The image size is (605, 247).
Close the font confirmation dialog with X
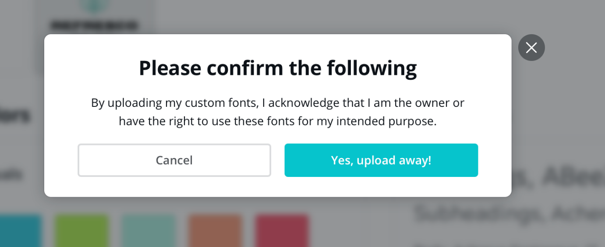click(531, 48)
